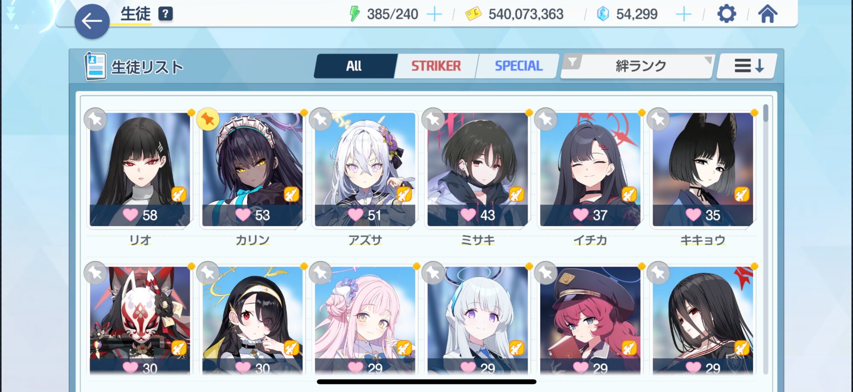
Task: Open ミサキ student portrait
Action: (x=478, y=170)
